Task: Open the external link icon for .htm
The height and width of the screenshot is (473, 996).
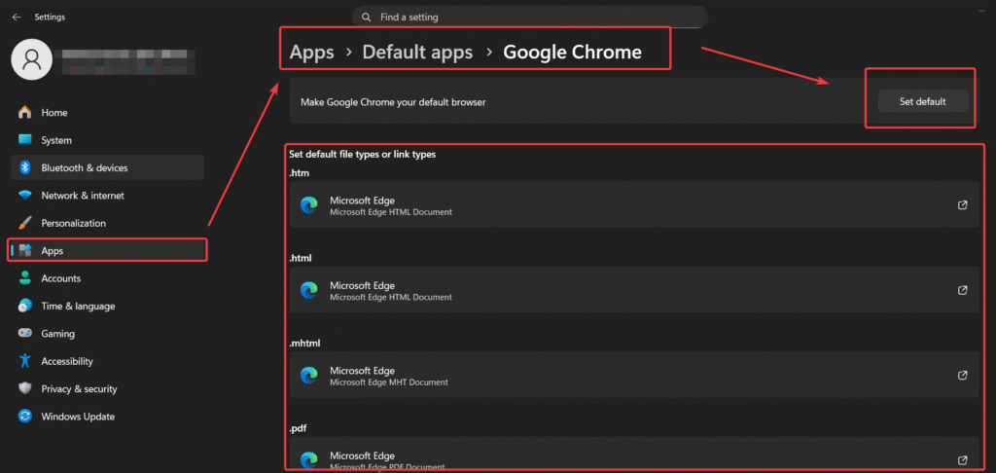Action: pos(962,205)
